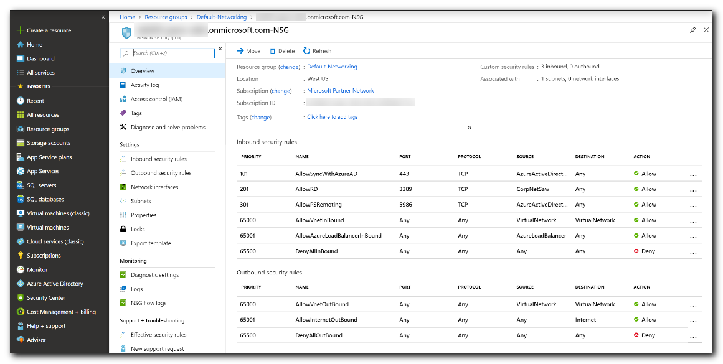Click Delete in the toolbar

coord(282,51)
